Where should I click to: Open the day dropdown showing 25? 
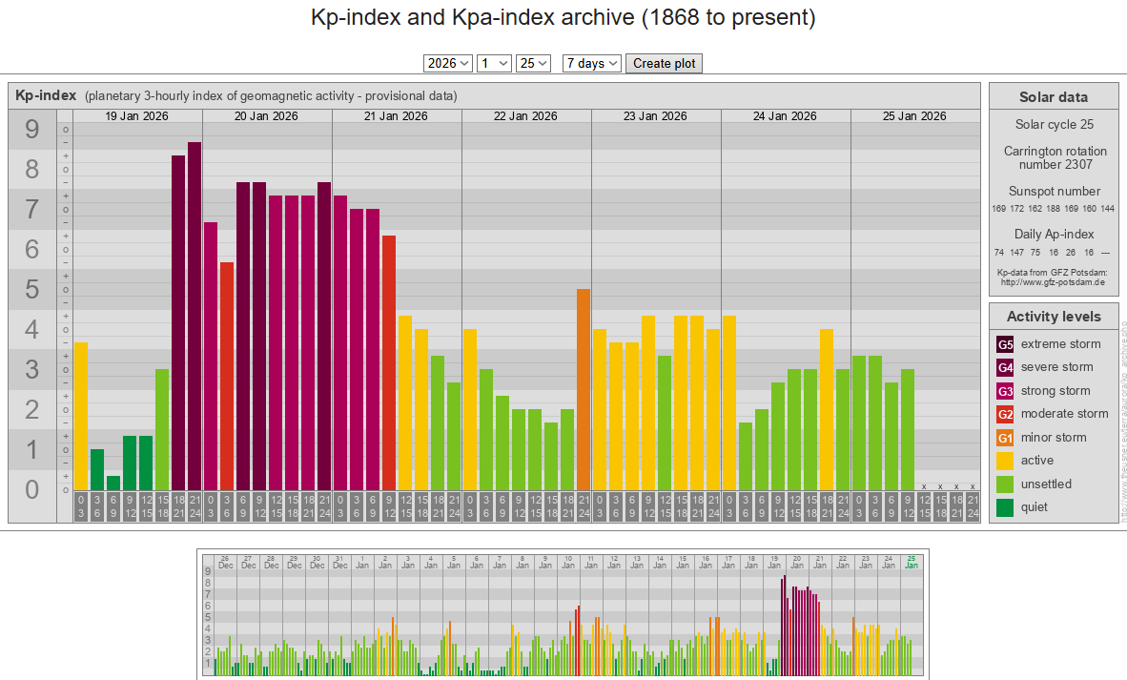[533, 63]
